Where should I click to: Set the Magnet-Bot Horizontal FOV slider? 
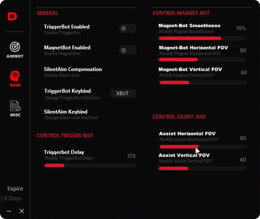pos(202,60)
